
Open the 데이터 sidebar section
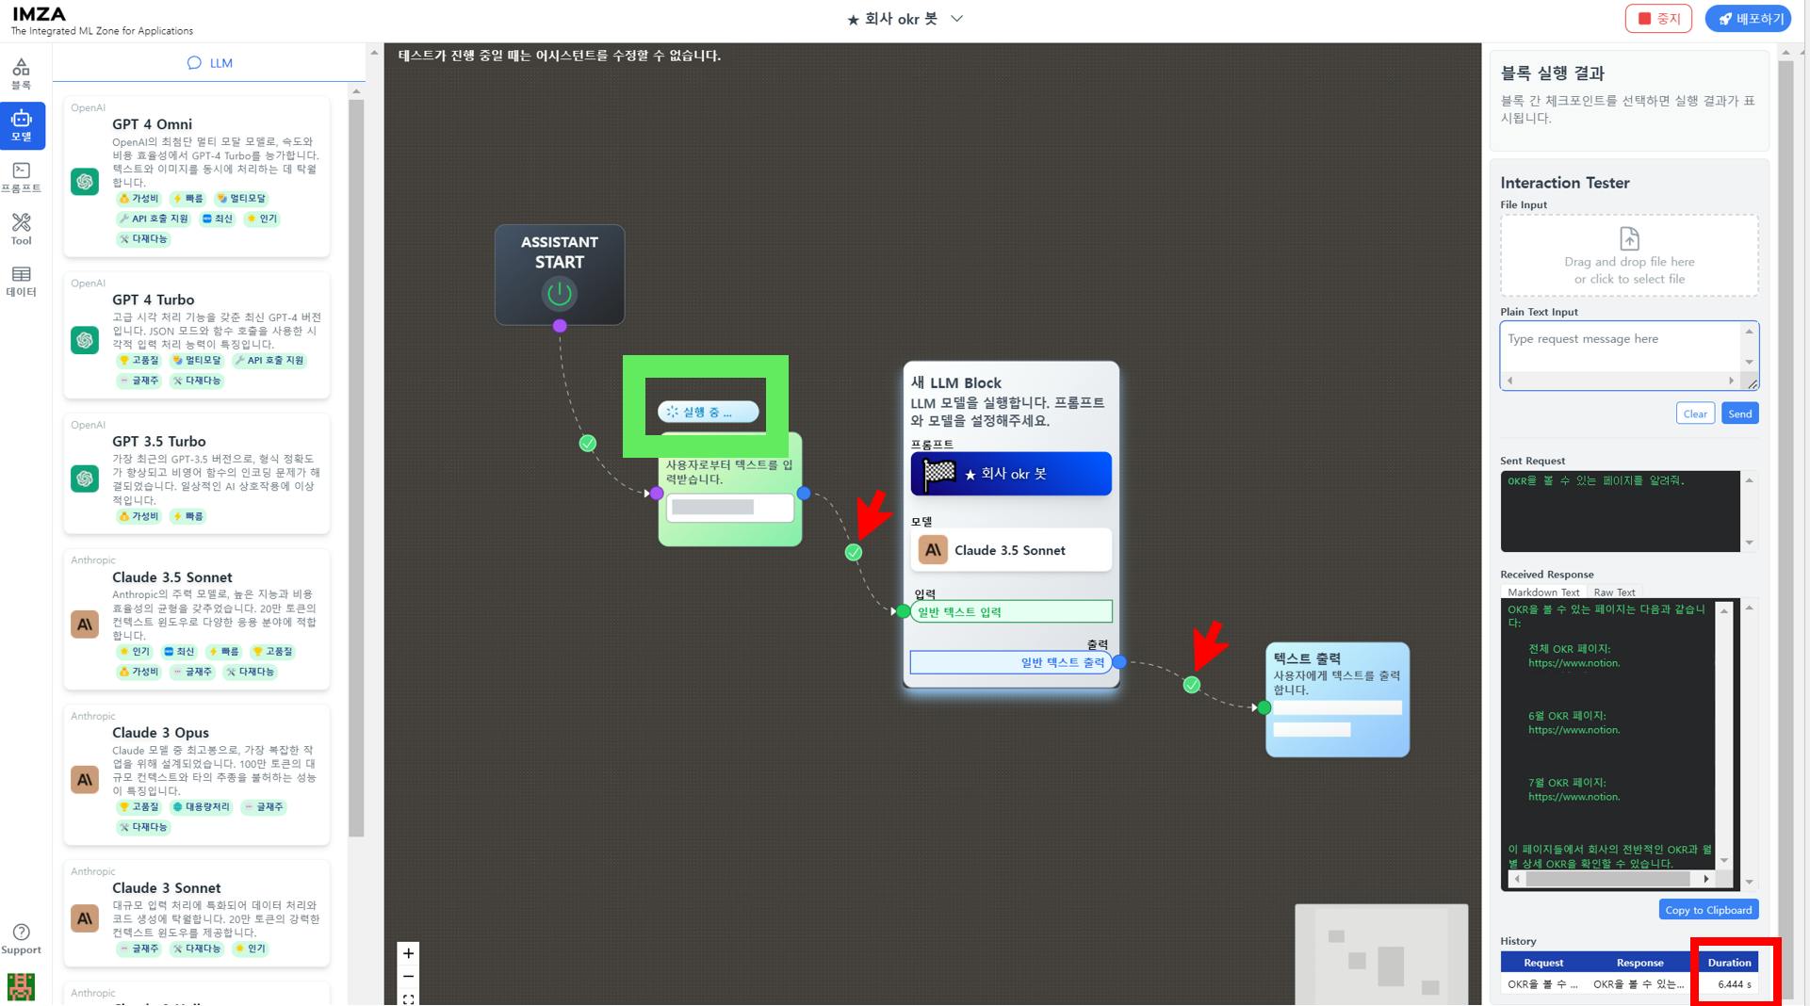coord(21,281)
